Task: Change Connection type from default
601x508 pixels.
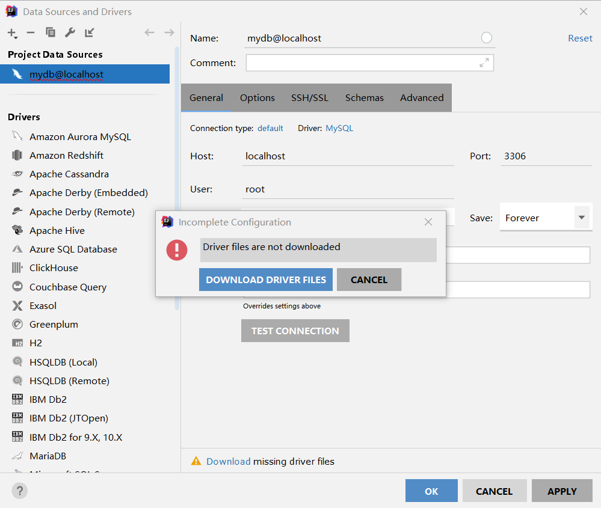Action: pos(270,128)
